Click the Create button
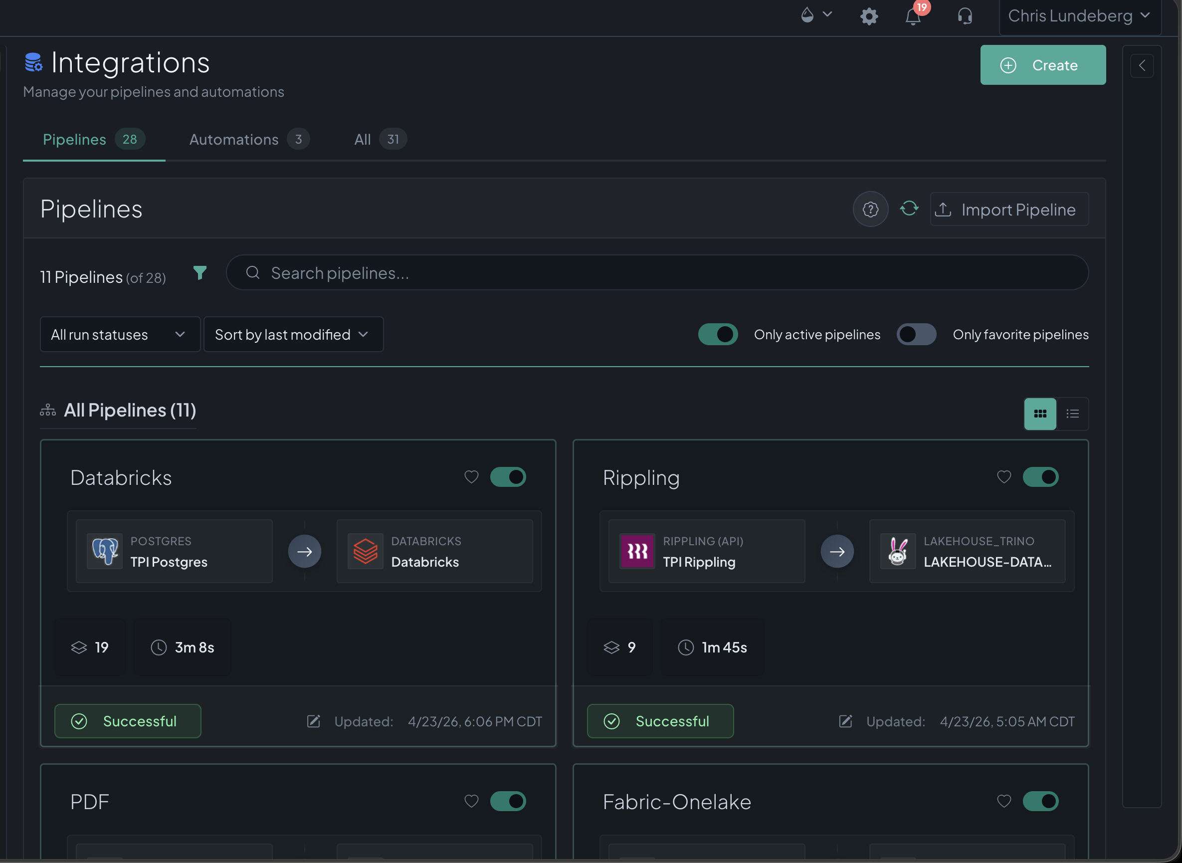This screenshot has height=863, width=1182. click(1042, 65)
